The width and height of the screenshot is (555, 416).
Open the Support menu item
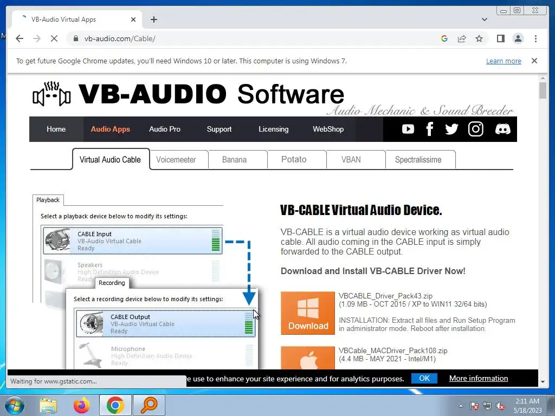[219, 129]
